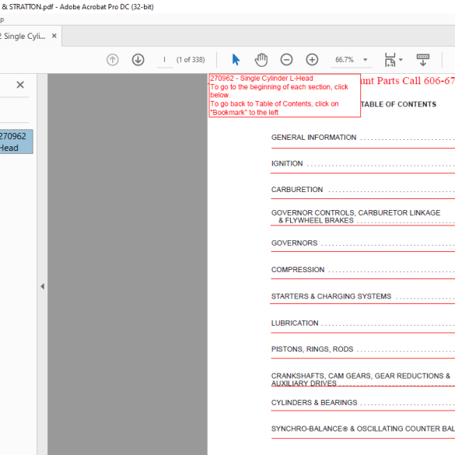Image resolution: width=455 pixels, height=455 pixels.
Task: Click the page number input field
Action: coord(165,60)
